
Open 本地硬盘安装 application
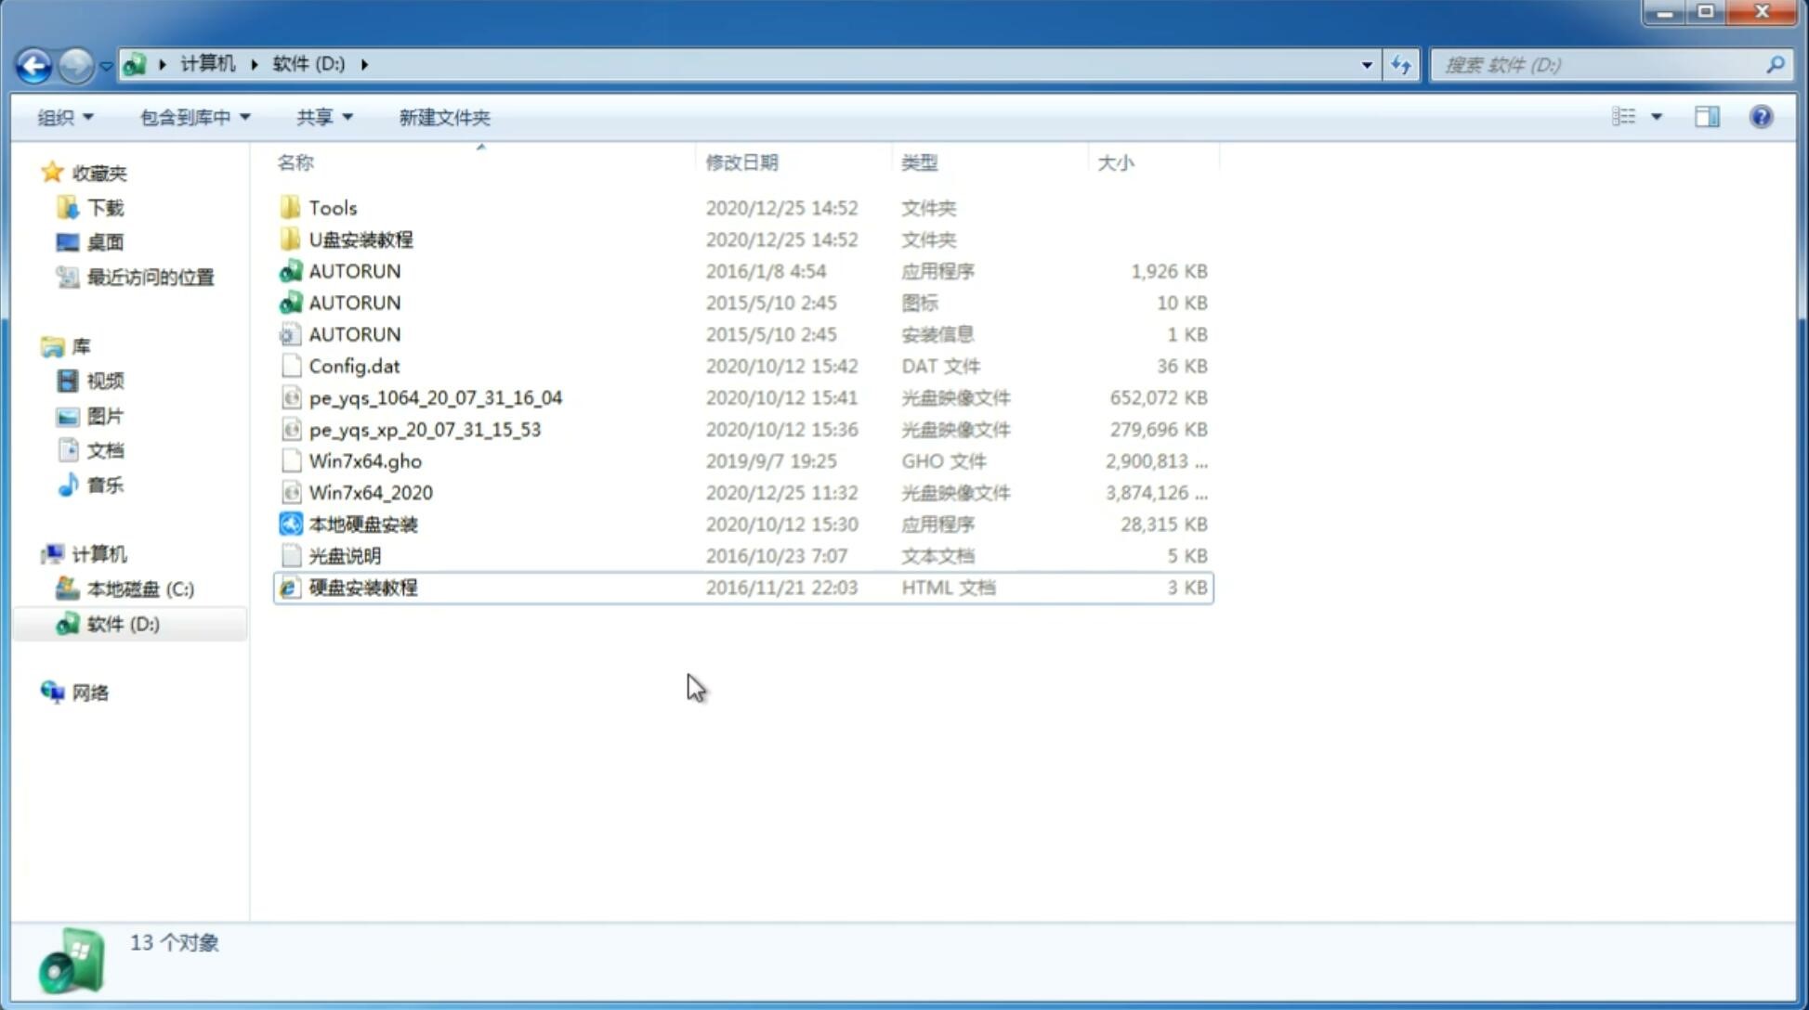point(361,524)
